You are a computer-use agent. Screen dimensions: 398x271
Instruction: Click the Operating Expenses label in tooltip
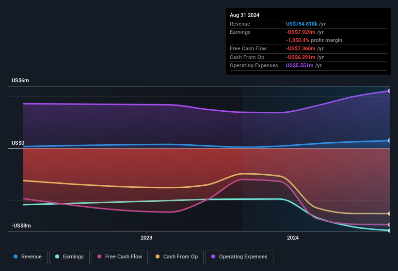tap(254, 66)
